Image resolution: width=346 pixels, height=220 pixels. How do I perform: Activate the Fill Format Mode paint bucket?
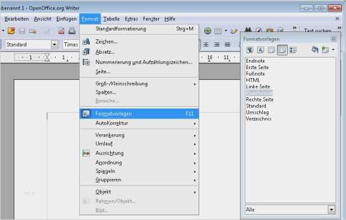315,50
